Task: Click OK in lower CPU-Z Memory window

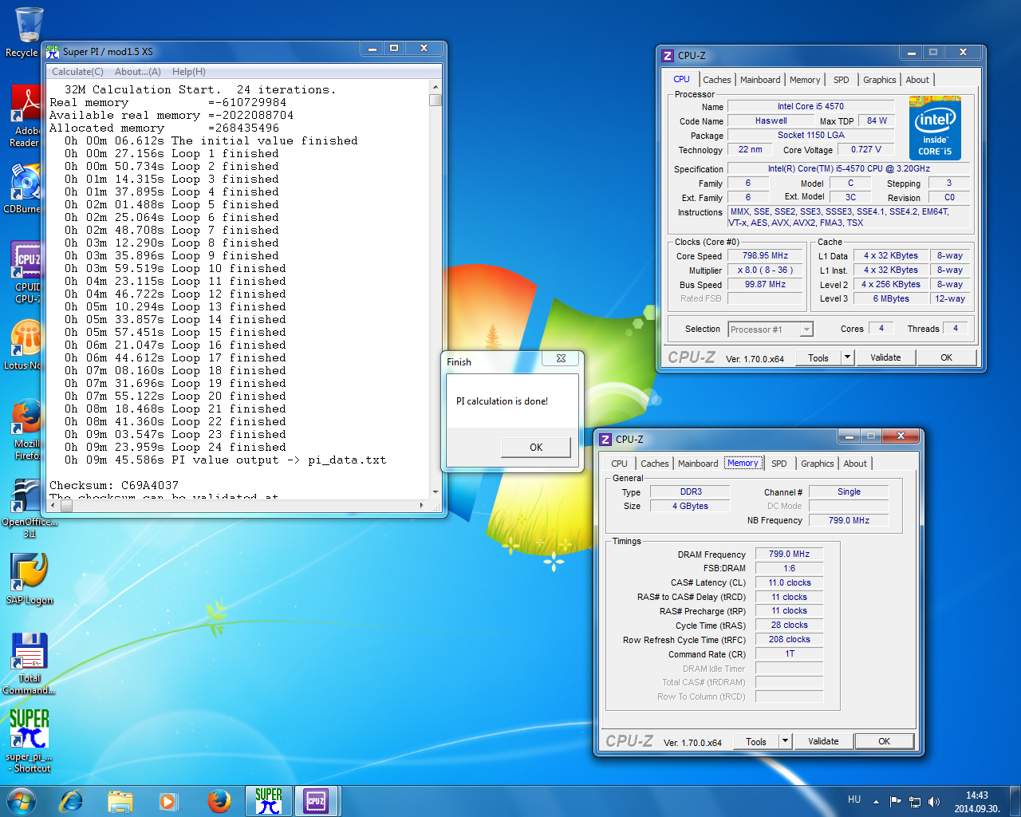Action: click(884, 741)
